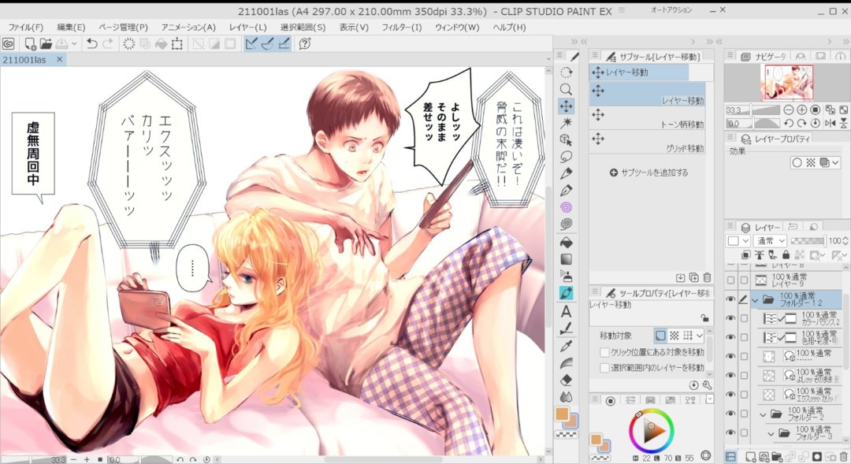Screen dimensions: 851x464
Task: Click the Transform scale icon in command bar
Action: coord(177,44)
